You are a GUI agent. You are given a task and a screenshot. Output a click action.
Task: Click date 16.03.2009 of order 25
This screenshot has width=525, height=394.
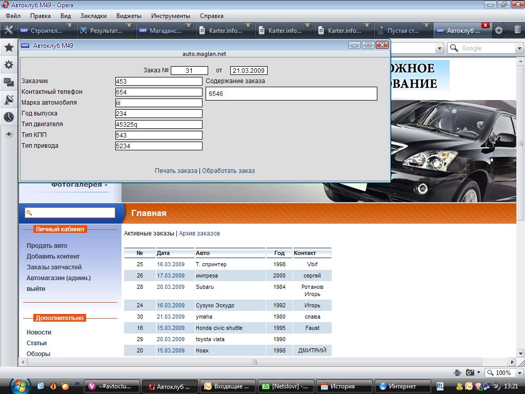coord(171,264)
